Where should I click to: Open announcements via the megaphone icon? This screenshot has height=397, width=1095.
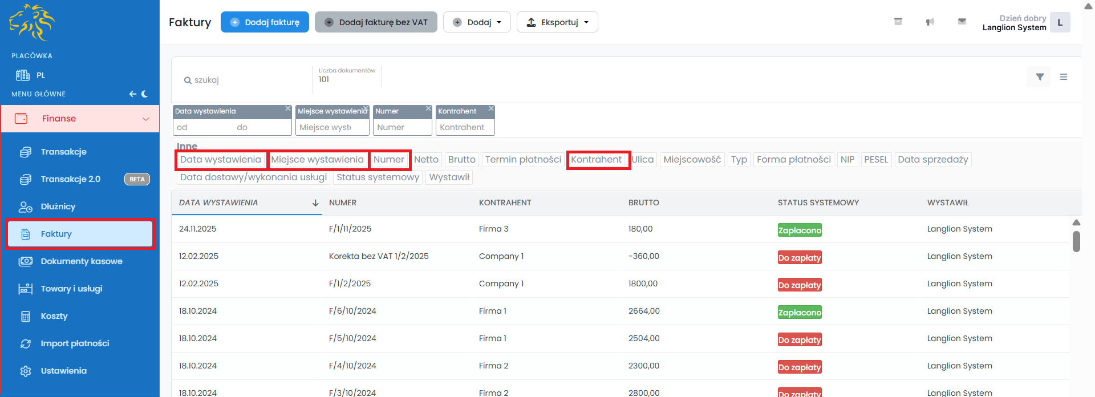[930, 22]
